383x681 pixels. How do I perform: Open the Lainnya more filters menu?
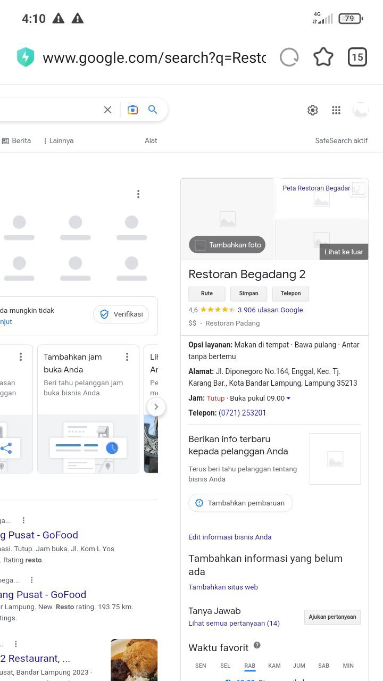click(x=58, y=141)
